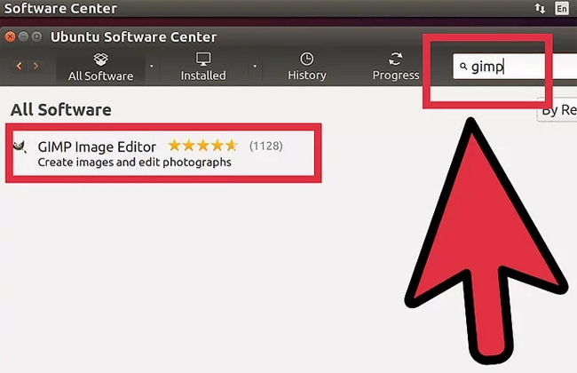
Task: Open the By Relevance sort dropdown
Action: (x=557, y=109)
